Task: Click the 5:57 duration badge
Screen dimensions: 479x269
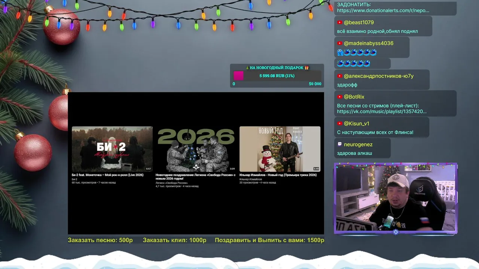Action: tap(149, 169)
